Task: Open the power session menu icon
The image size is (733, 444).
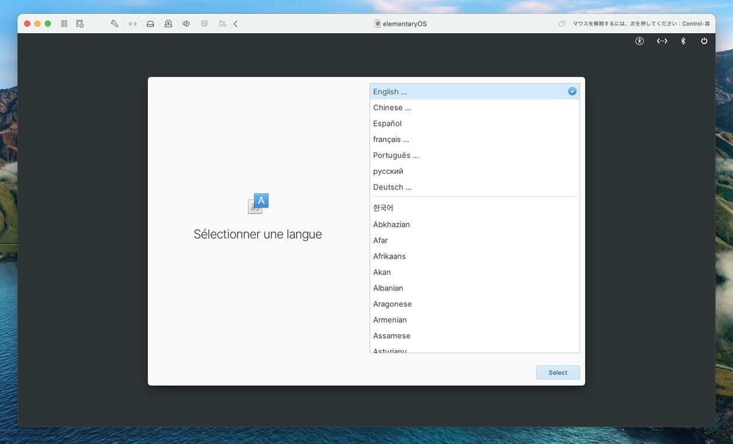Action: coord(704,41)
